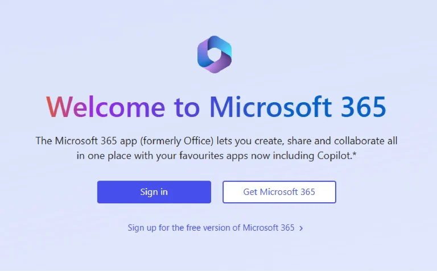This screenshot has height=271, width=437.
Task: Click the second description line about favourites apps
Action: click(216, 156)
